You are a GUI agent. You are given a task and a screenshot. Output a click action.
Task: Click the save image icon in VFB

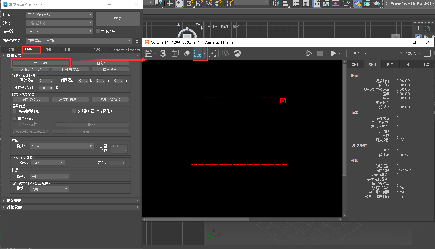click(x=149, y=53)
